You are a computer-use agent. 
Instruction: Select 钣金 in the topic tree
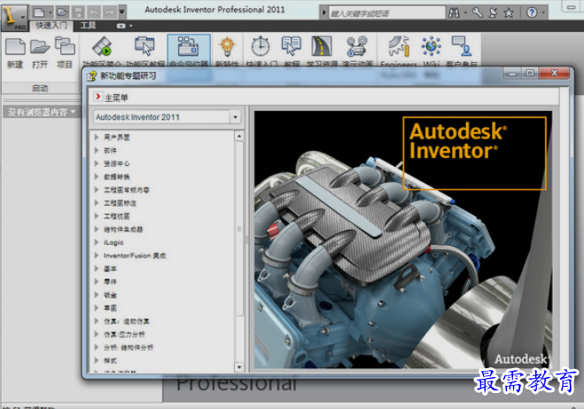coord(110,295)
